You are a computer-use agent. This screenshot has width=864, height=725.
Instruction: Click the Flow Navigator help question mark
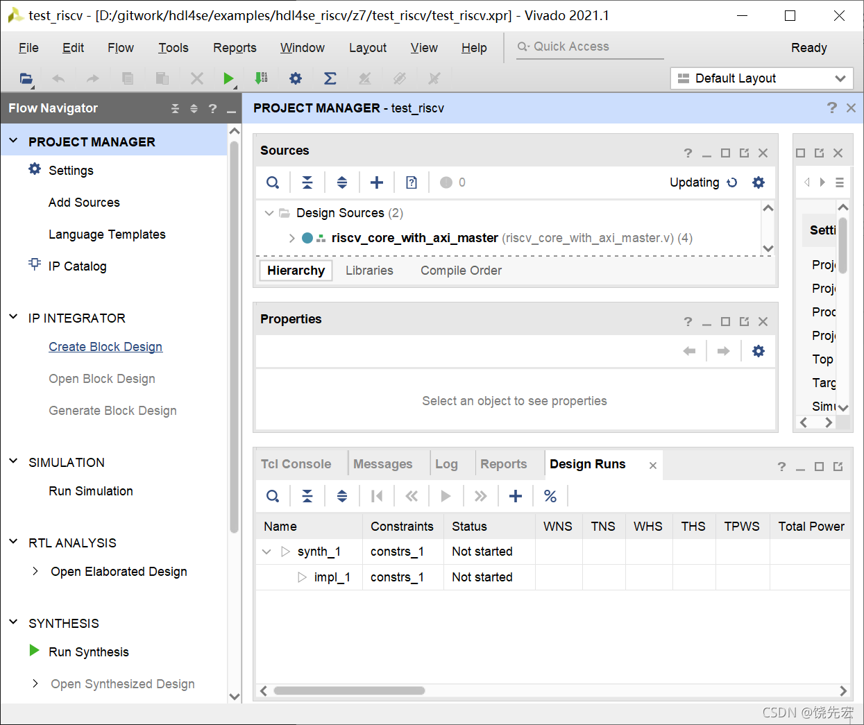tap(212, 109)
